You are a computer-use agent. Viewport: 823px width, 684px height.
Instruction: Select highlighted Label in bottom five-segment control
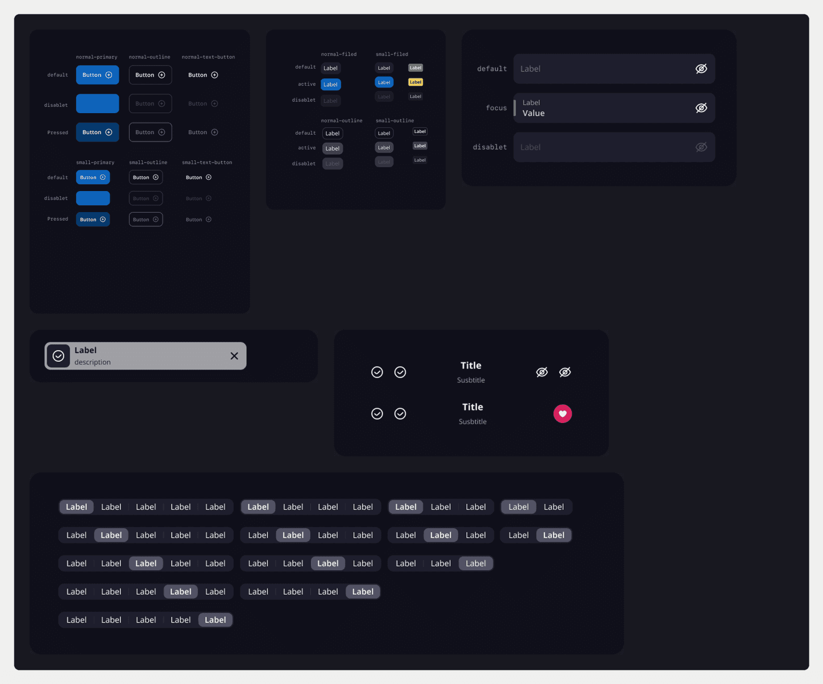tap(215, 620)
